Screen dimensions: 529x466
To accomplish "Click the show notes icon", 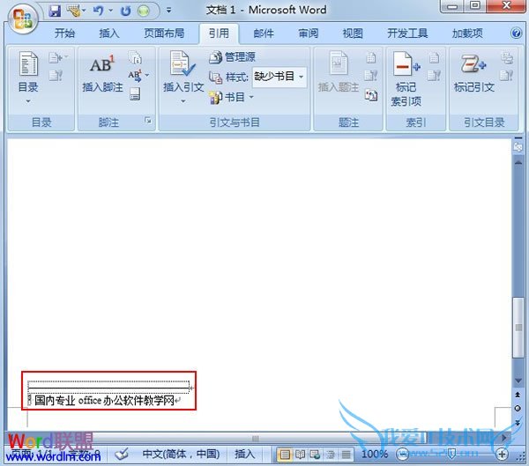I will (x=135, y=94).
